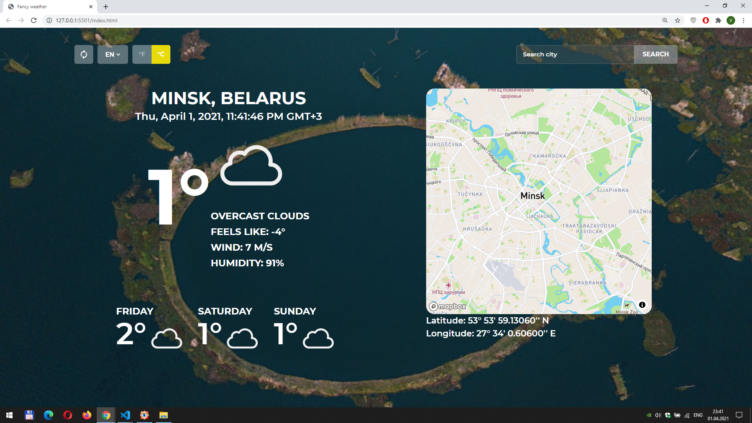Viewport: 752px width, 423px height.
Task: Click the SEARCH button
Action: click(656, 54)
